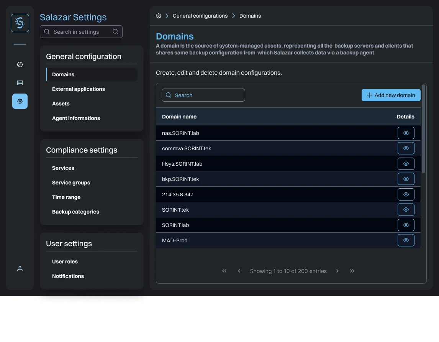
Task: Open the dashboard pie-chart icon in the sidebar
Action: pyautogui.click(x=20, y=64)
